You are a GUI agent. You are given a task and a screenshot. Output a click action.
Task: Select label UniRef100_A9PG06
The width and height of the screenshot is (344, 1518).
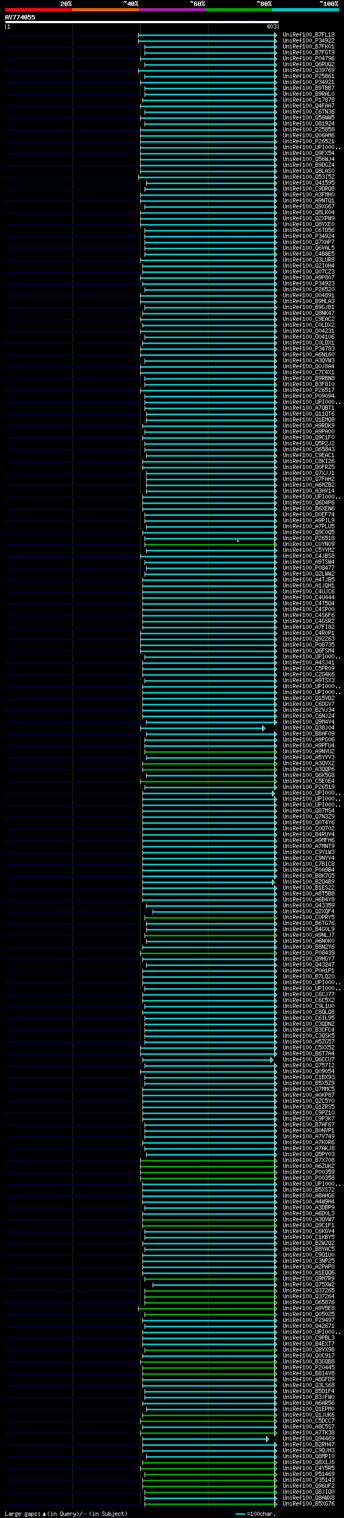click(x=308, y=739)
